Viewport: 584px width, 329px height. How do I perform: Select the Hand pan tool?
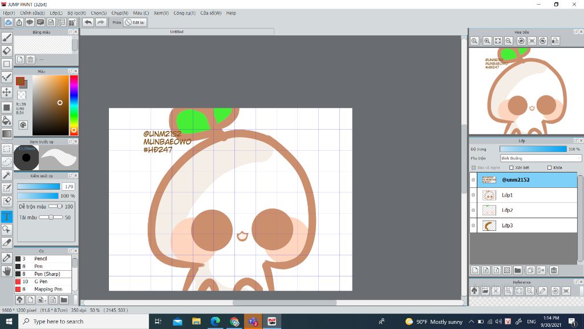click(x=7, y=271)
